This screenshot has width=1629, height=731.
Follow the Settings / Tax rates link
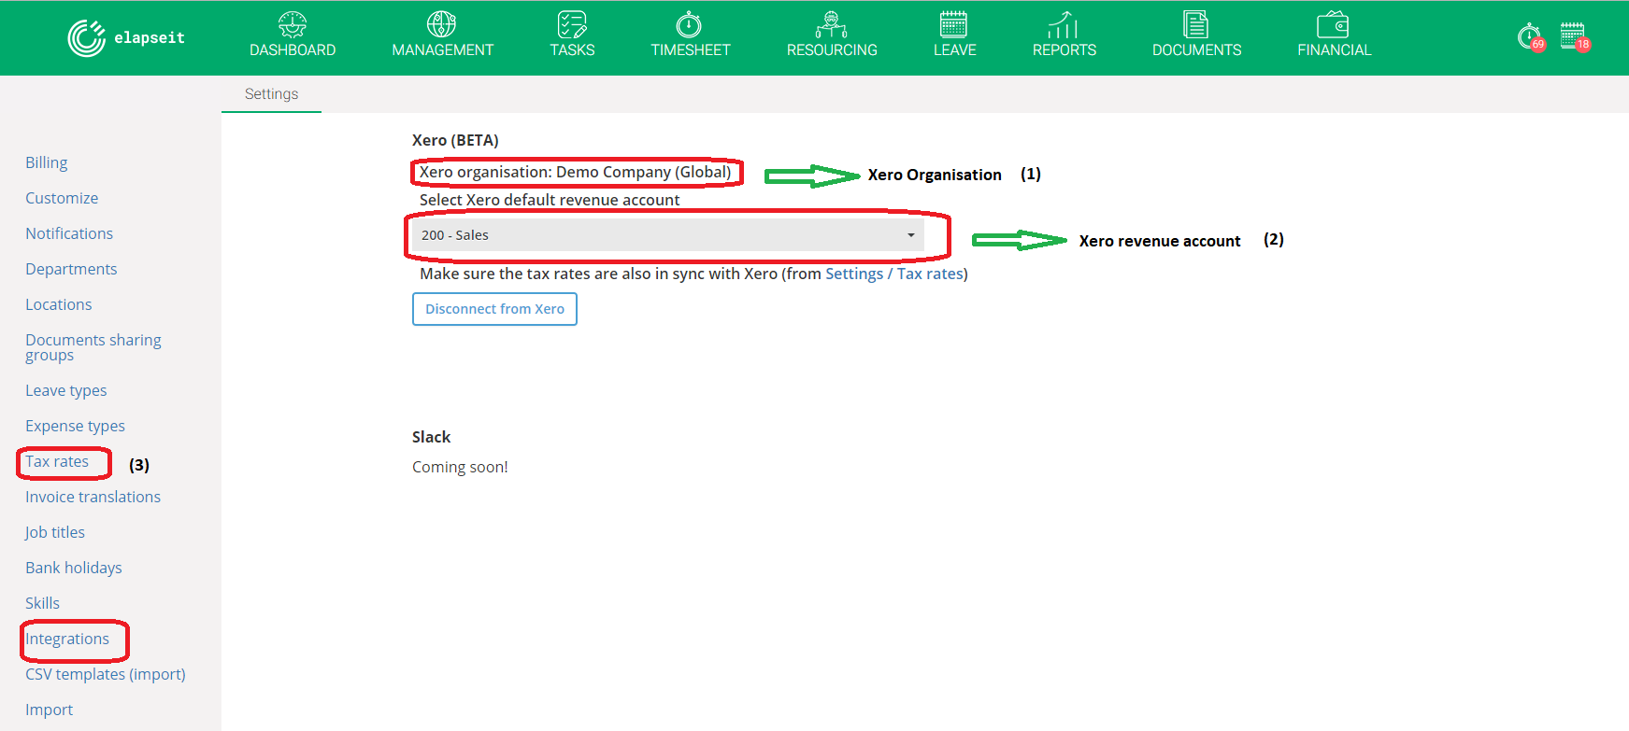point(894,274)
